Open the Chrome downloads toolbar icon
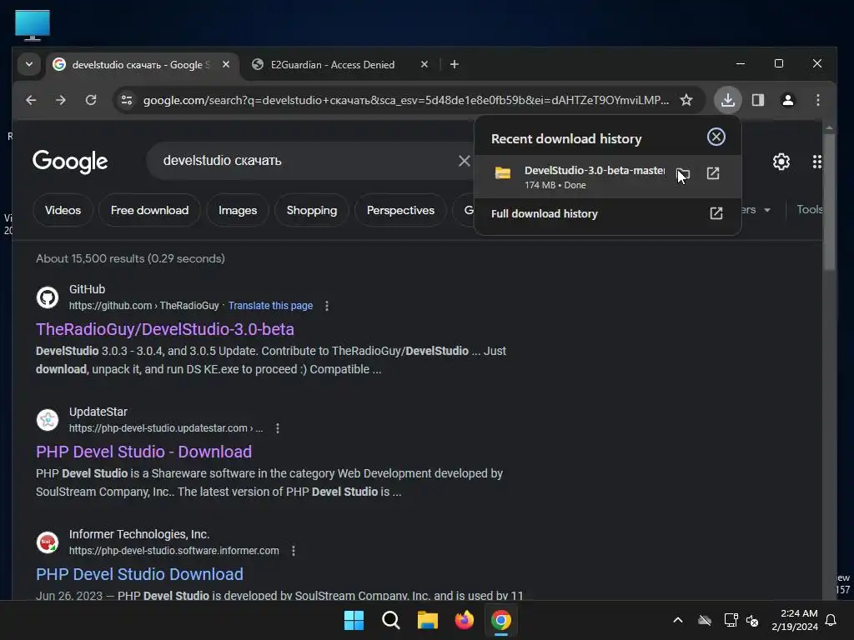Viewport: 854px width, 640px height. point(727,100)
